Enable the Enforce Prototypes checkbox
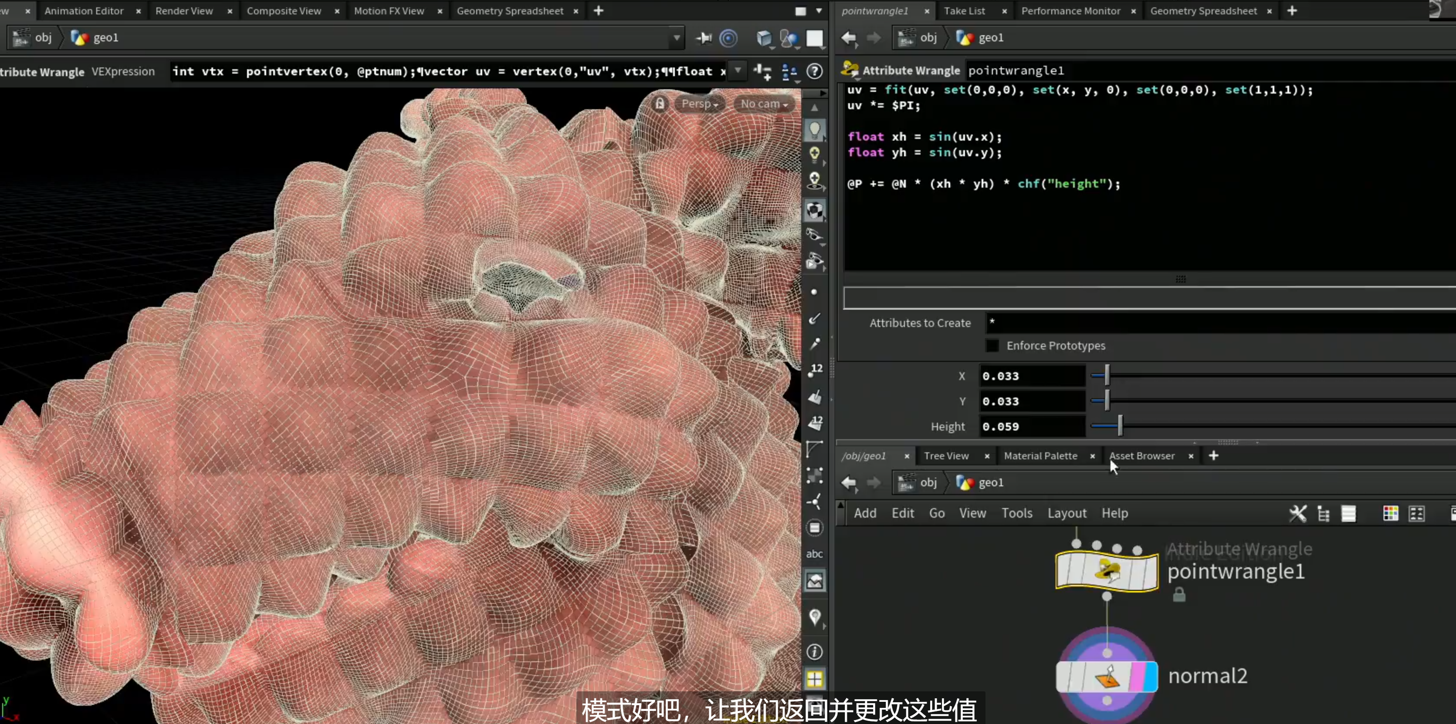This screenshot has width=1456, height=724. coord(992,346)
